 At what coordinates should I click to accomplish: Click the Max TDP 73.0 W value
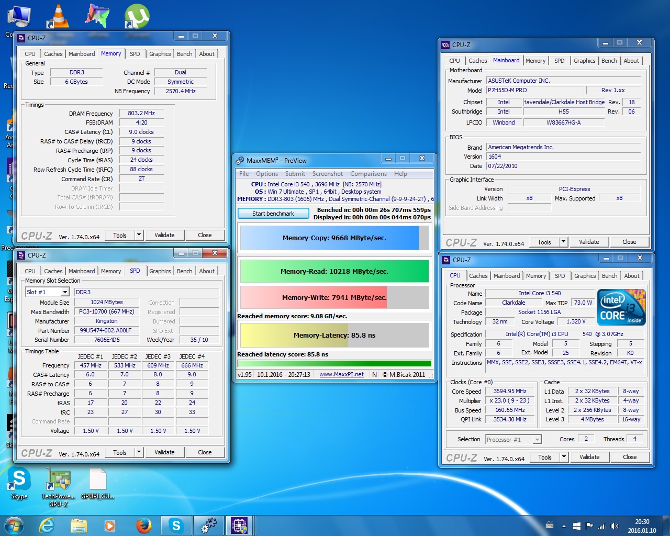pyautogui.click(x=583, y=303)
